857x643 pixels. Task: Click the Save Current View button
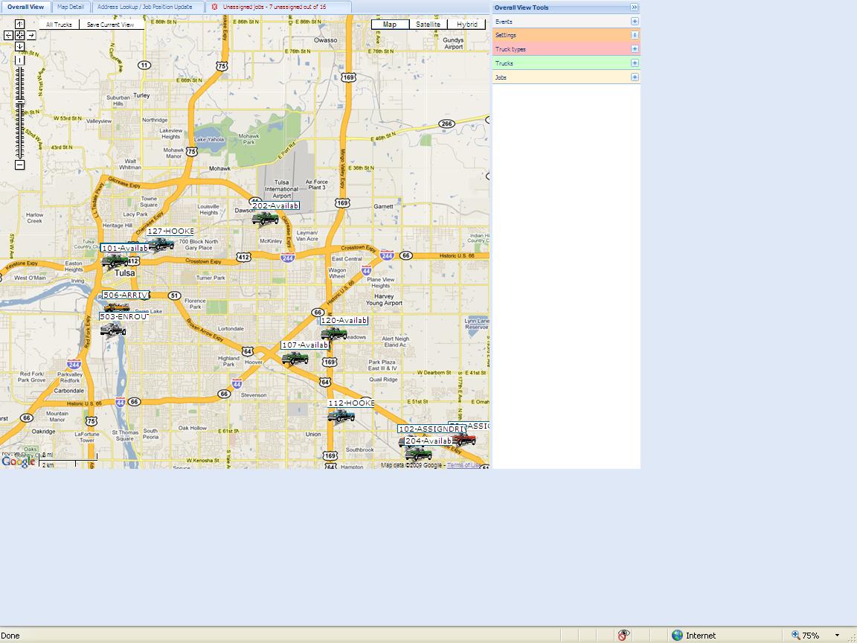pos(110,25)
